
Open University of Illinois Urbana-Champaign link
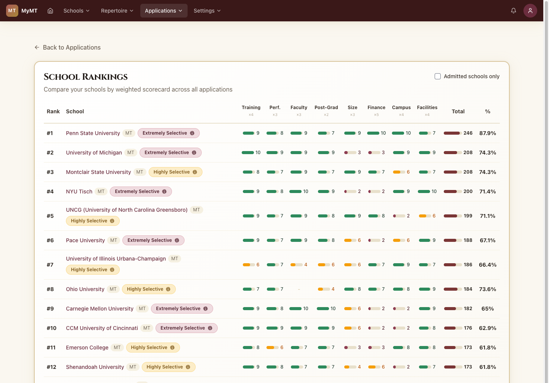click(116, 259)
